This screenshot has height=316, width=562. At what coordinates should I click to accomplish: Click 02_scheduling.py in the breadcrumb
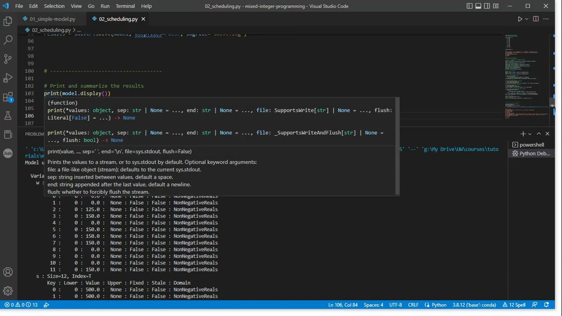51,30
